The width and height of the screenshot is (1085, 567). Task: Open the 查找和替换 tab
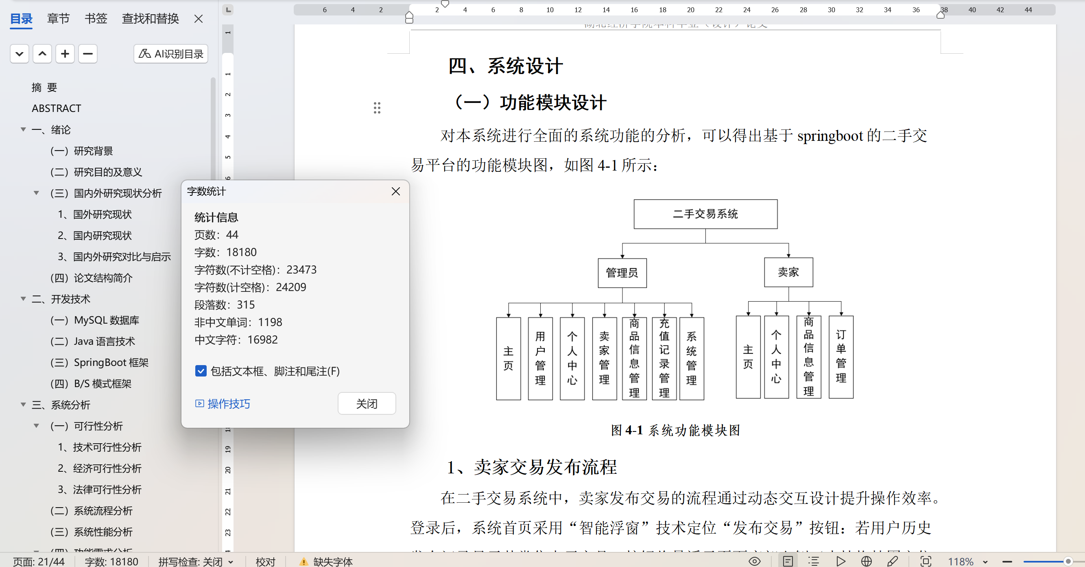(150, 19)
